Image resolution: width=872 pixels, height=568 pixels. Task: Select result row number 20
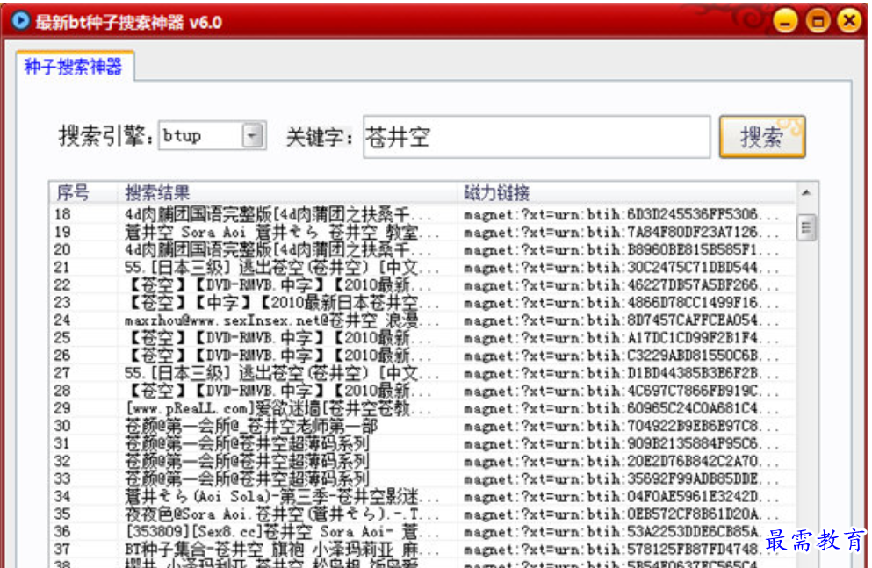422,249
